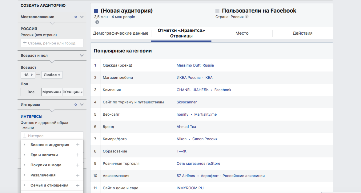This screenshot has width=361, height=193.
Task: Switch to Демографические данные tab
Action: pos(121,33)
